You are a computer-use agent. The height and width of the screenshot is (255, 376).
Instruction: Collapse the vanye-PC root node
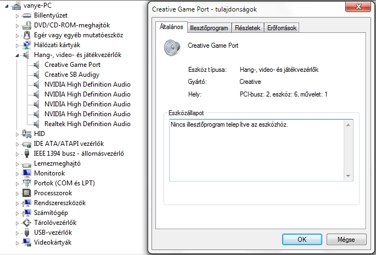point(7,6)
